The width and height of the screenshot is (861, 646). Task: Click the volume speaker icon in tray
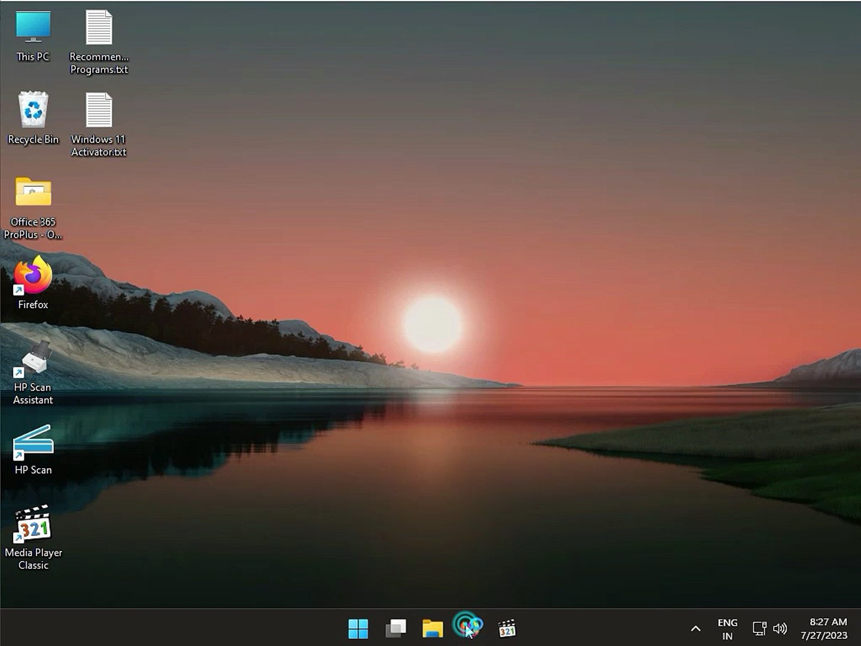click(x=780, y=629)
